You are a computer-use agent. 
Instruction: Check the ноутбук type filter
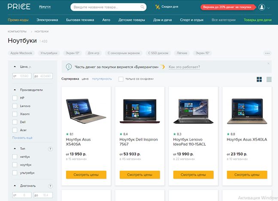tap(15, 165)
